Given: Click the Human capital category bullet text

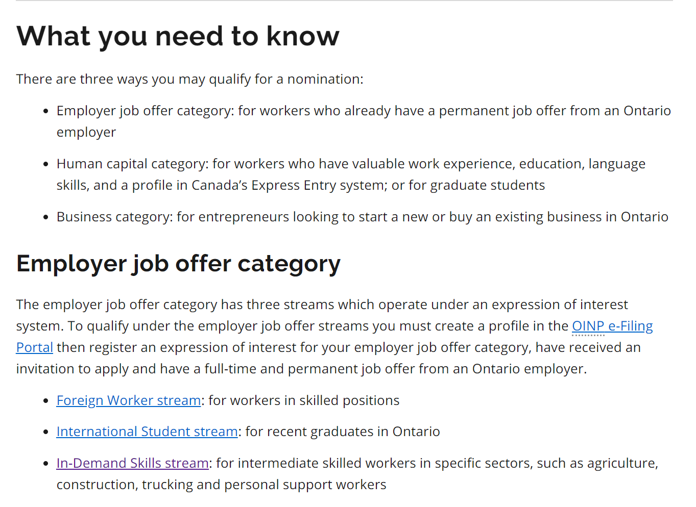Looking at the screenshot, I should (x=351, y=174).
